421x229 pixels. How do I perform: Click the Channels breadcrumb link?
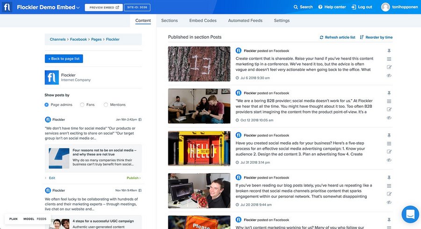point(58,39)
